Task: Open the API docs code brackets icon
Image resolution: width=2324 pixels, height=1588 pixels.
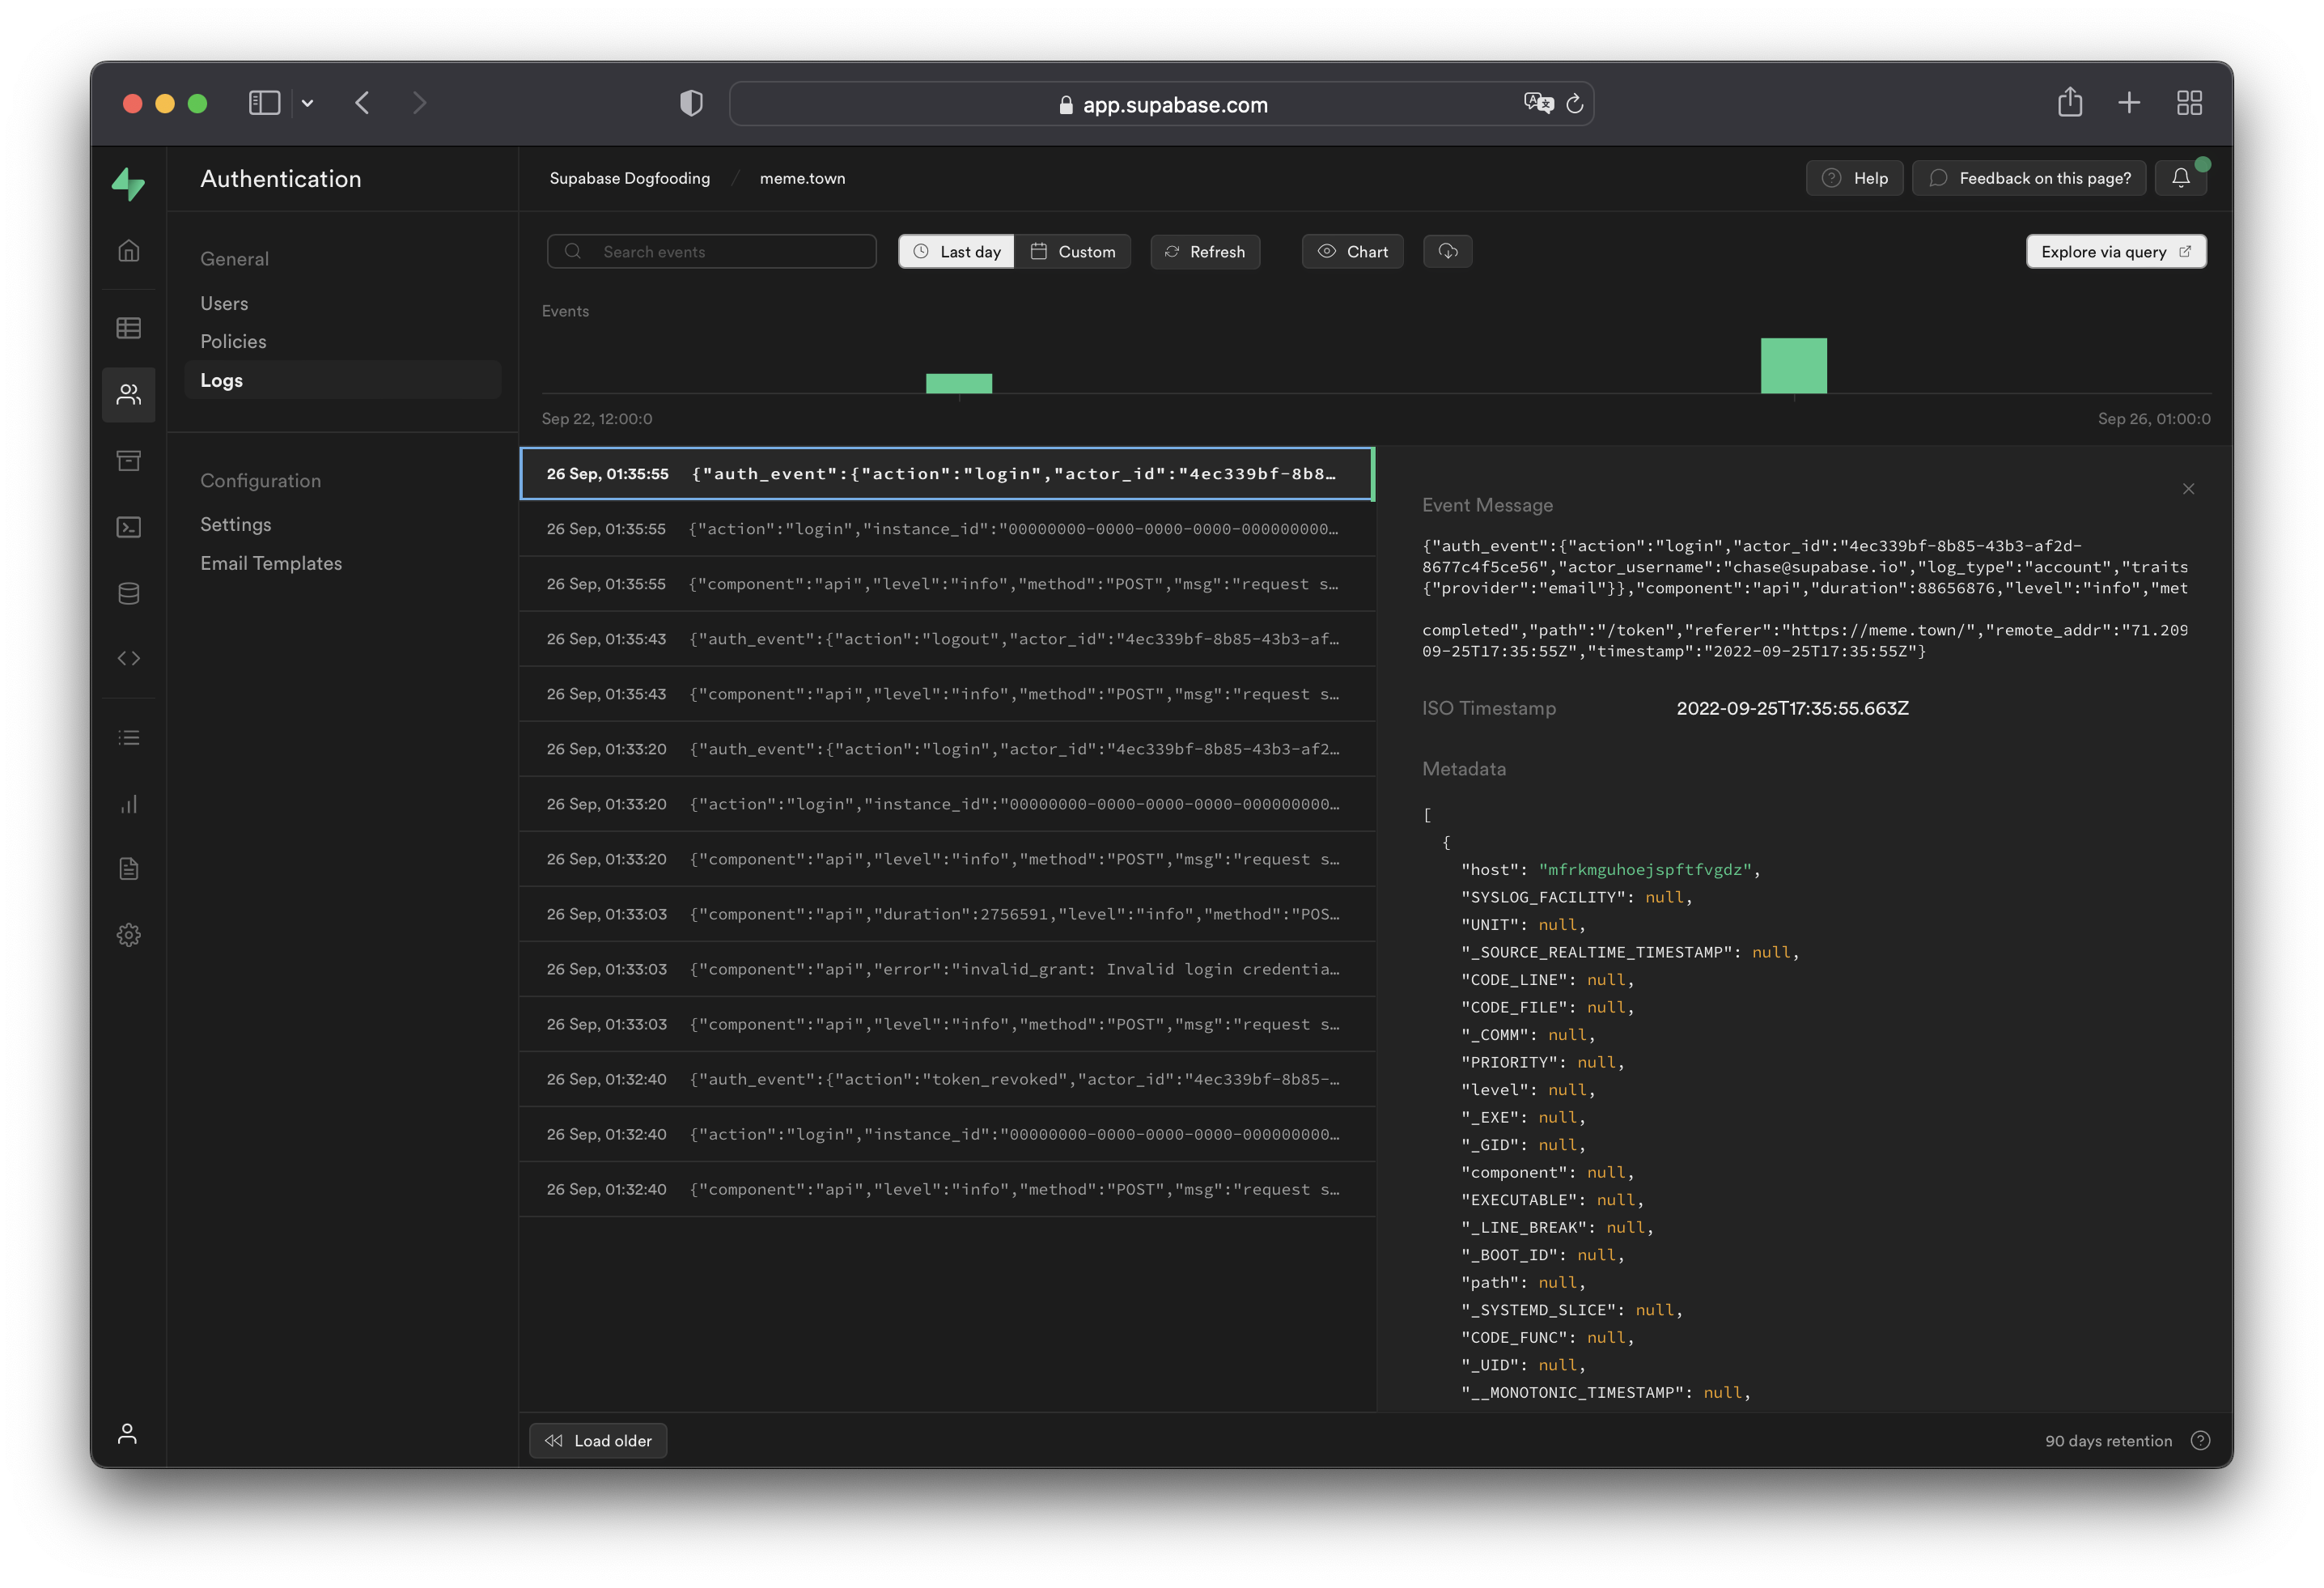Action: 129,658
